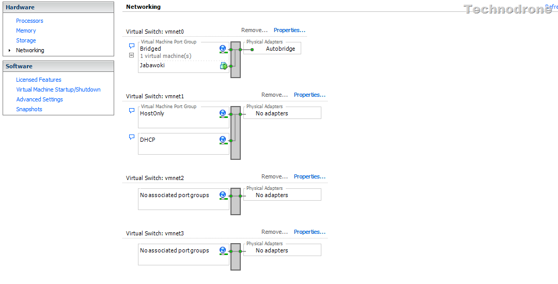Image resolution: width=558 pixels, height=284 pixels.
Task: Click the Autobridge physical adapter
Action: tap(281, 49)
